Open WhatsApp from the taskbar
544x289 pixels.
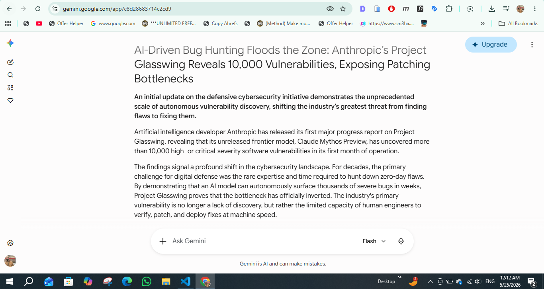(x=147, y=281)
